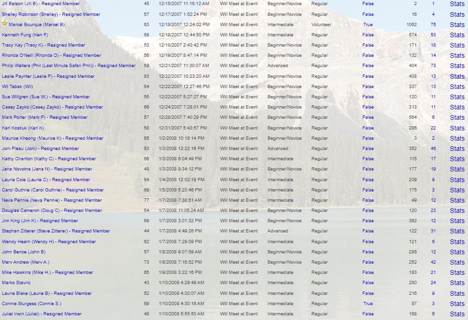Select the value "574" in Kenneth Fung's row

pyautogui.click(x=413, y=35)
